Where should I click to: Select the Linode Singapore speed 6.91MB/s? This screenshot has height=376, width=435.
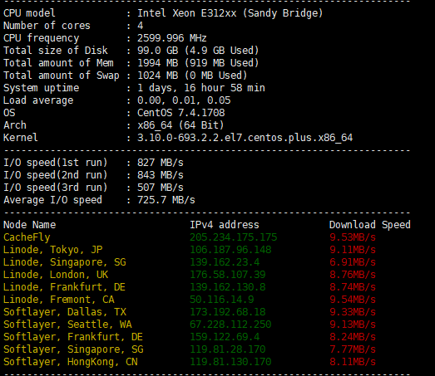tap(353, 262)
